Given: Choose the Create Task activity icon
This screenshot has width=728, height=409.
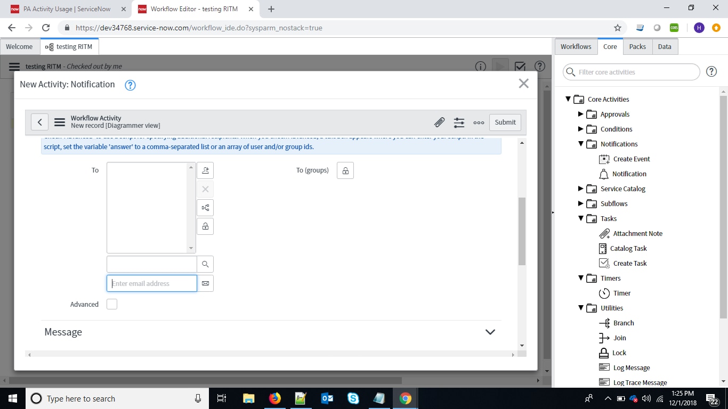Looking at the screenshot, I should click(604, 263).
